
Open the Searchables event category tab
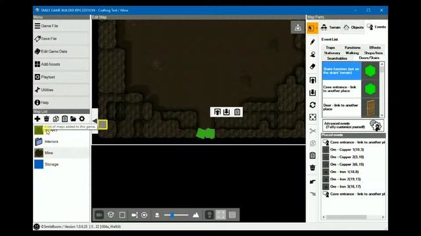tap(337, 58)
